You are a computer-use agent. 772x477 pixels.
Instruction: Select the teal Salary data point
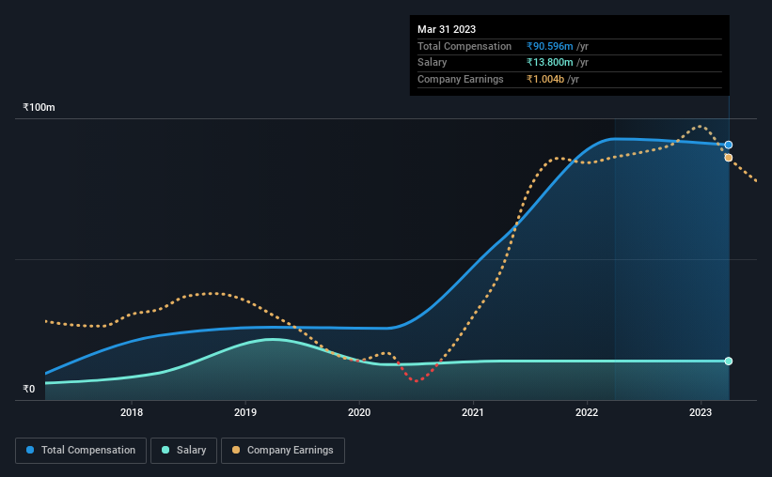pos(729,362)
